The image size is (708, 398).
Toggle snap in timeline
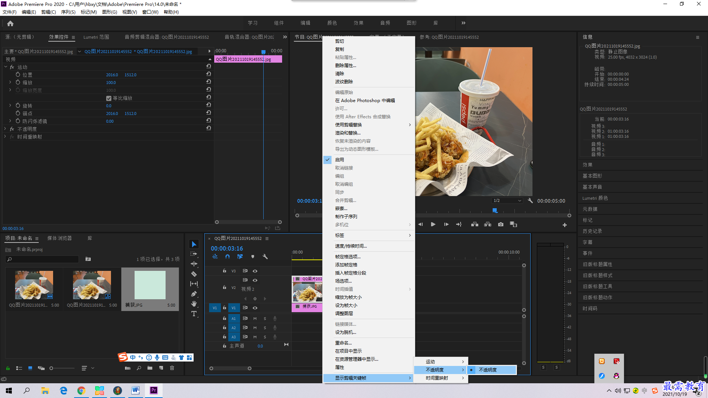point(228,256)
